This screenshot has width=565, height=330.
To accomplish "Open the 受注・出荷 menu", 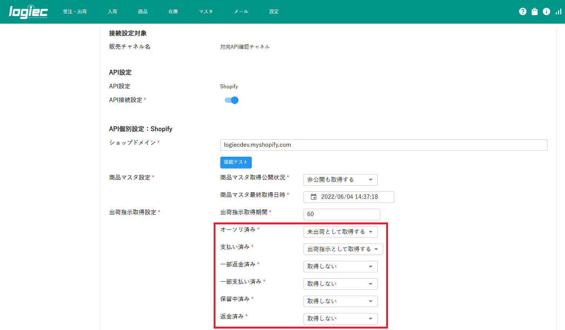I will (75, 12).
